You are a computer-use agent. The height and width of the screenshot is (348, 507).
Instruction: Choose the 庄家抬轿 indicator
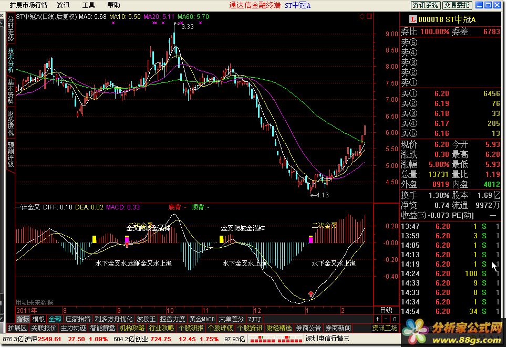[78, 319]
